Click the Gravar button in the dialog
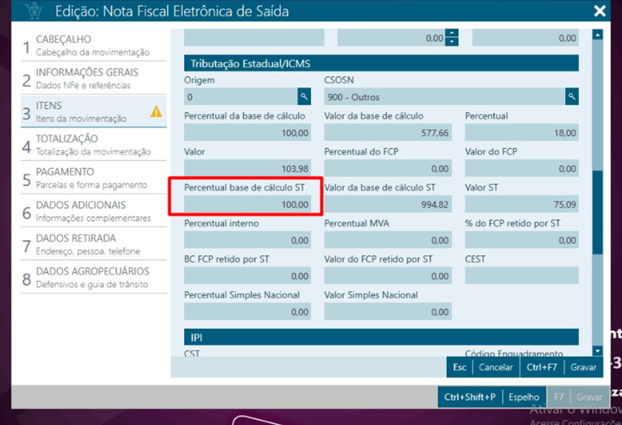The height and width of the screenshot is (425, 622). click(583, 367)
